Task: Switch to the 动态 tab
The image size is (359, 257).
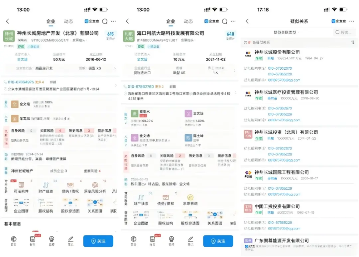Action: (x=68, y=21)
